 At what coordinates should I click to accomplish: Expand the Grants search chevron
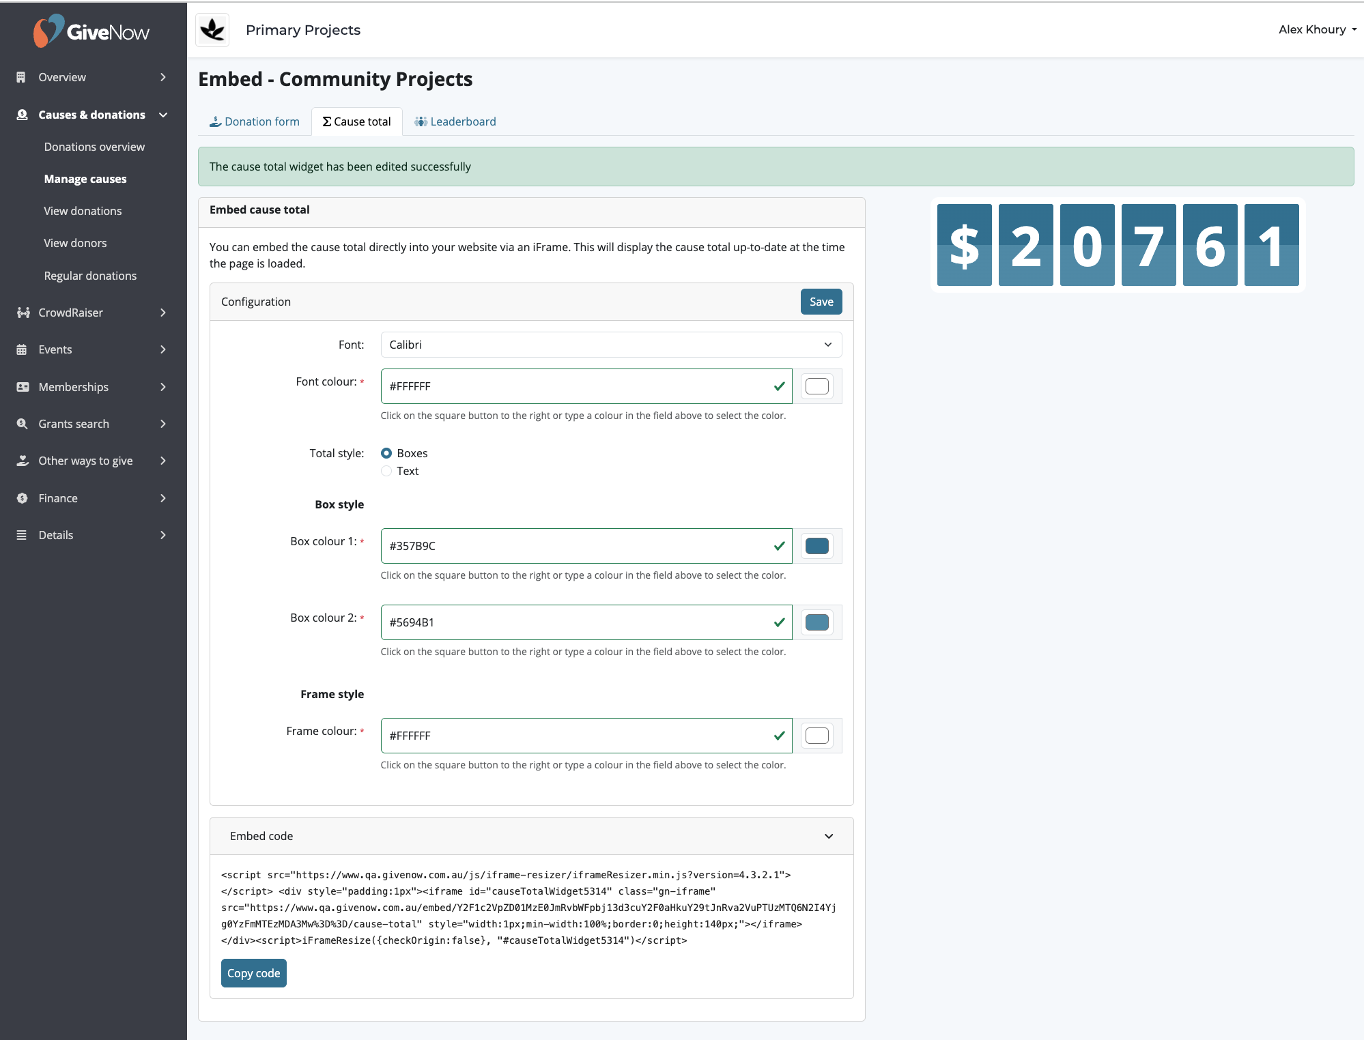click(x=163, y=424)
